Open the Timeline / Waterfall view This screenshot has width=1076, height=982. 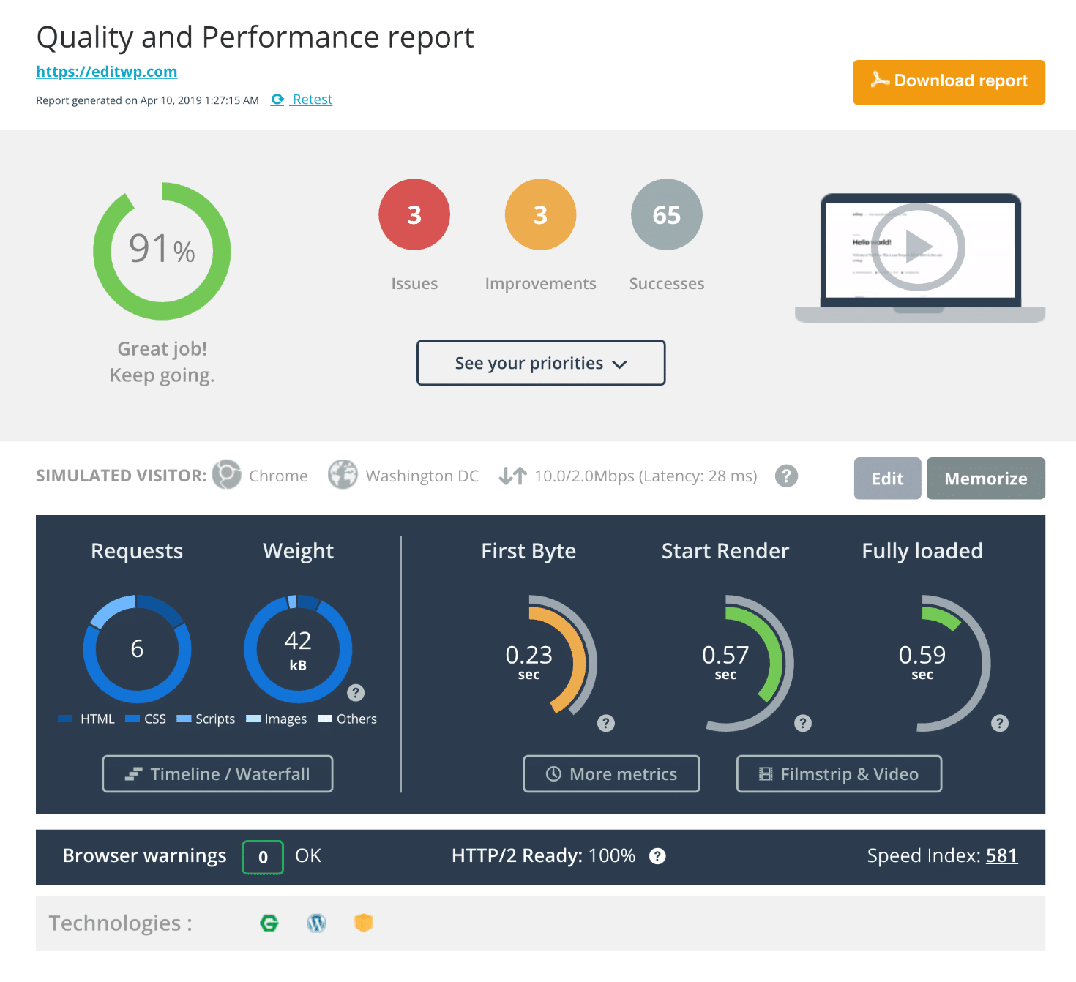coord(217,773)
